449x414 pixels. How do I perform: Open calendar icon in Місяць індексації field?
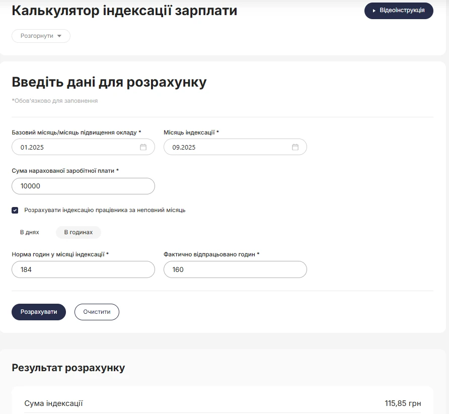295,147
